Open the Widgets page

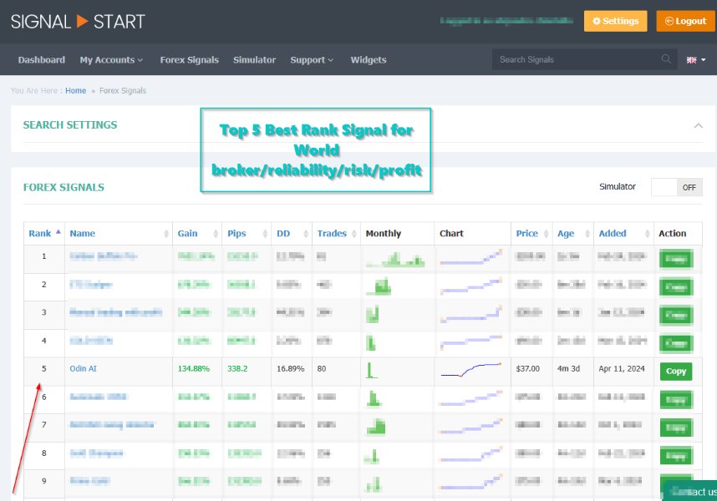[369, 60]
